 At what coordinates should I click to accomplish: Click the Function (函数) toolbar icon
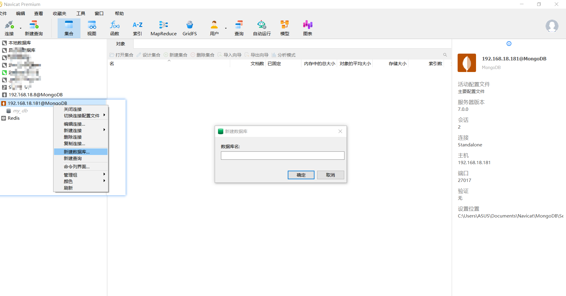[115, 28]
